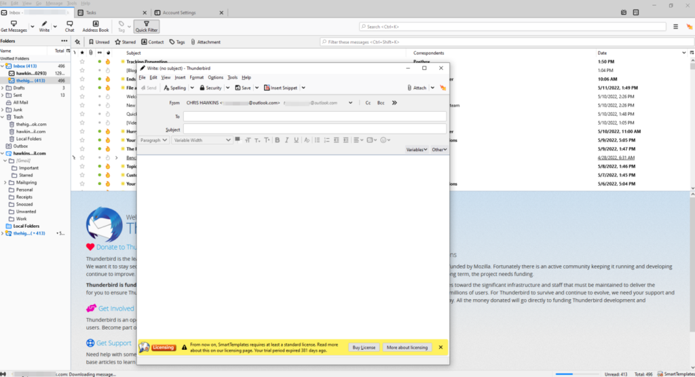
Task: Click the Buy License button
Action: pos(364,347)
